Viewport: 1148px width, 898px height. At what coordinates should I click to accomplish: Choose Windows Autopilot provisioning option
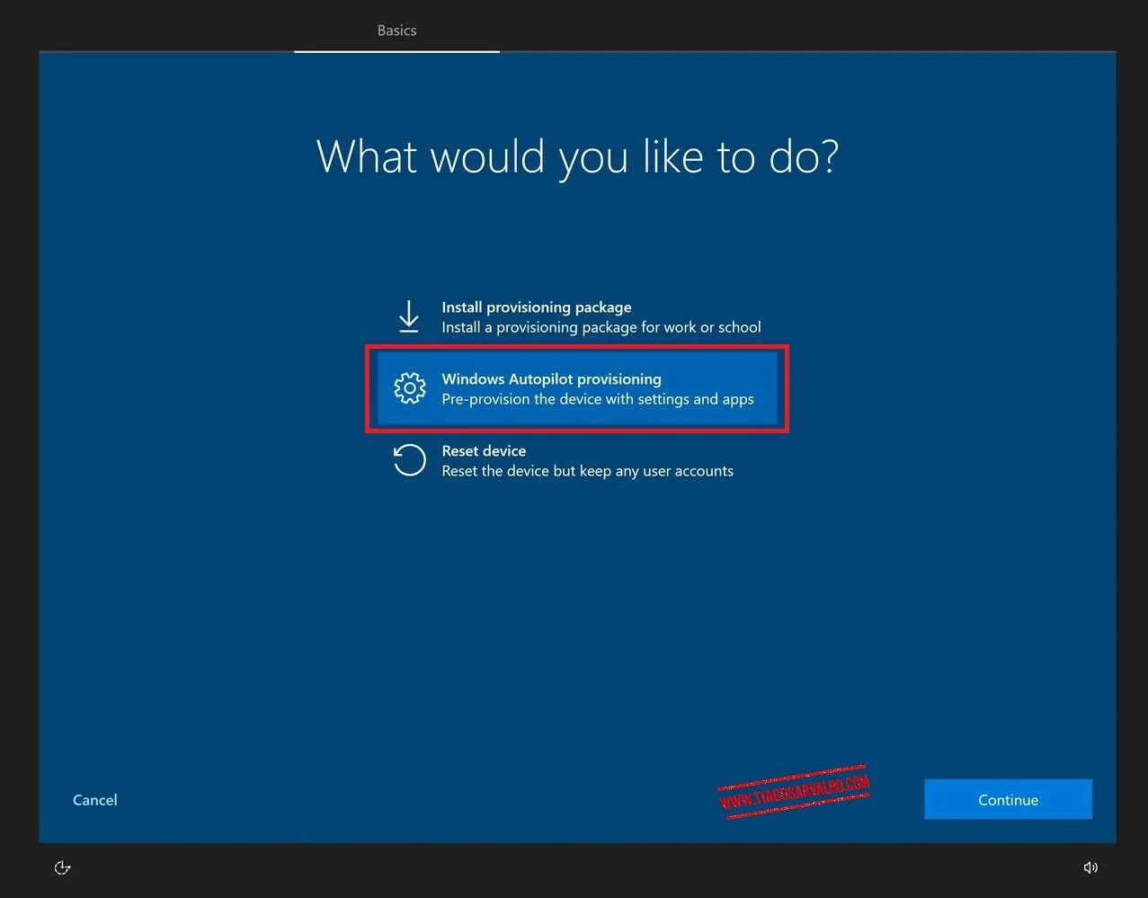pyautogui.click(x=577, y=388)
